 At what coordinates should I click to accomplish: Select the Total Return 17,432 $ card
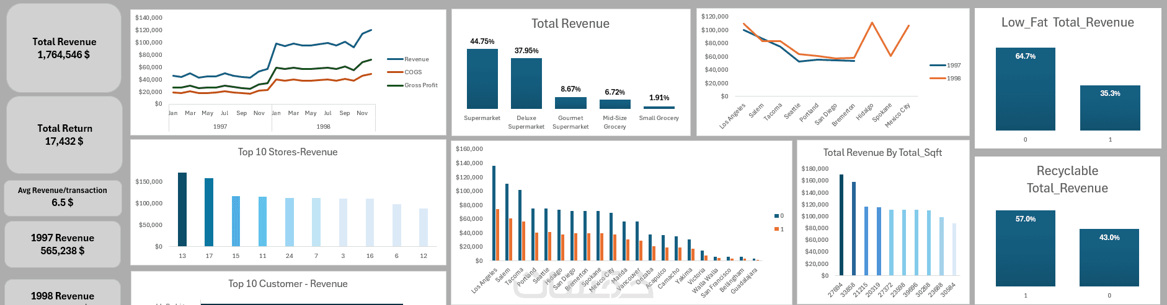click(64, 135)
